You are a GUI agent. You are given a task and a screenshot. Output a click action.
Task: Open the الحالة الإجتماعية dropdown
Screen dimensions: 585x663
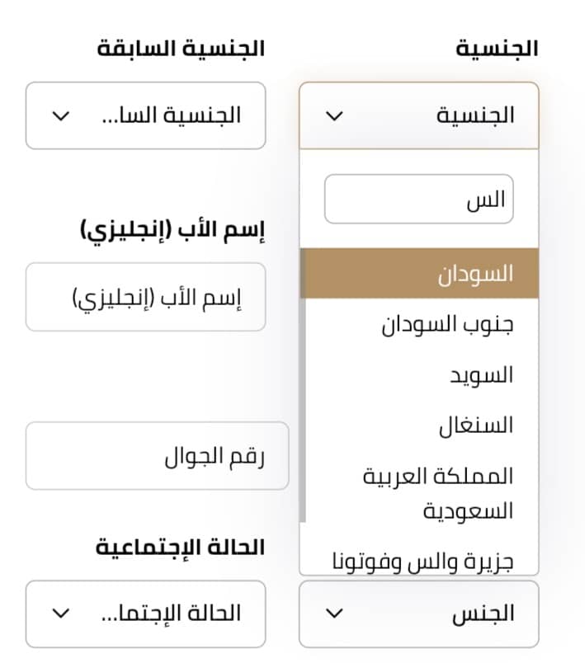(x=145, y=614)
